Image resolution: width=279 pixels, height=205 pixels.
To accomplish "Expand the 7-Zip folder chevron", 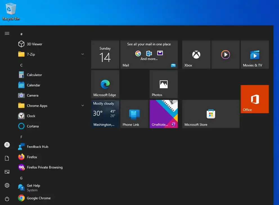I will click(83, 54).
